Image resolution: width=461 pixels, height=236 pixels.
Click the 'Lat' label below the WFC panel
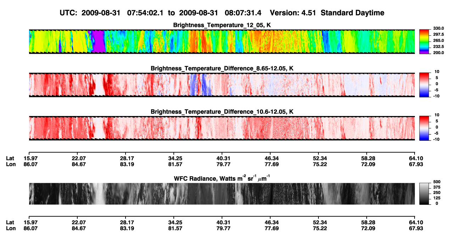pos(11,222)
